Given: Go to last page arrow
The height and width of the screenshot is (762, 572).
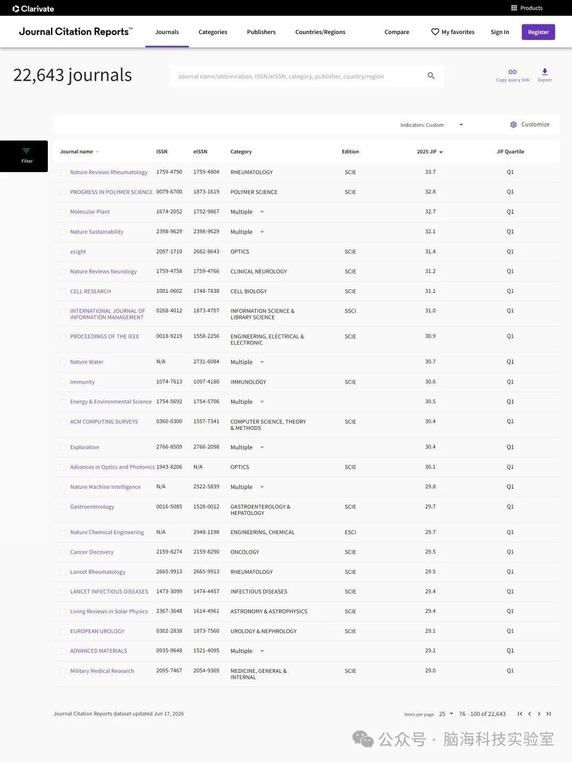Looking at the screenshot, I should [549, 714].
